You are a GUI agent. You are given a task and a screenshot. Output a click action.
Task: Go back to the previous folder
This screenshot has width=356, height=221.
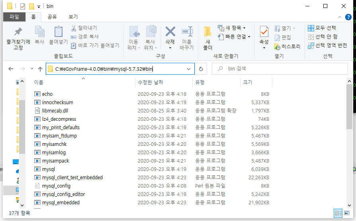(x=11, y=69)
